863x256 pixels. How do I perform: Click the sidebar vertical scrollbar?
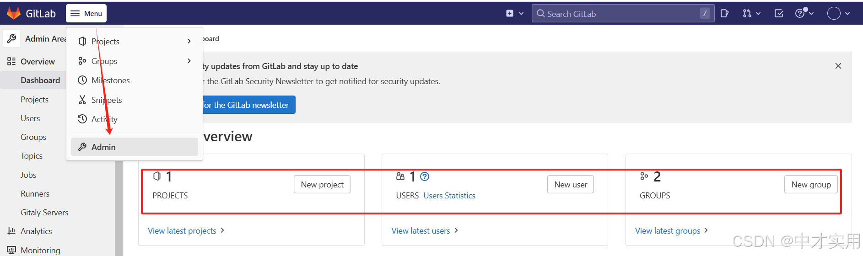pyautogui.click(x=119, y=208)
